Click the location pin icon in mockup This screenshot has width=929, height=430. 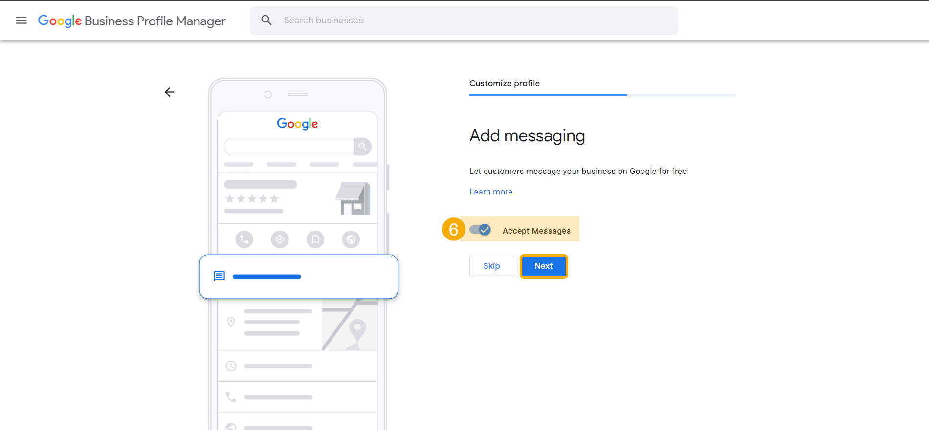tap(231, 322)
